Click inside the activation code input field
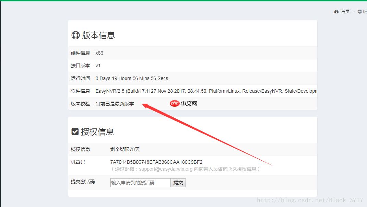This screenshot has width=367, height=207. 140,182
